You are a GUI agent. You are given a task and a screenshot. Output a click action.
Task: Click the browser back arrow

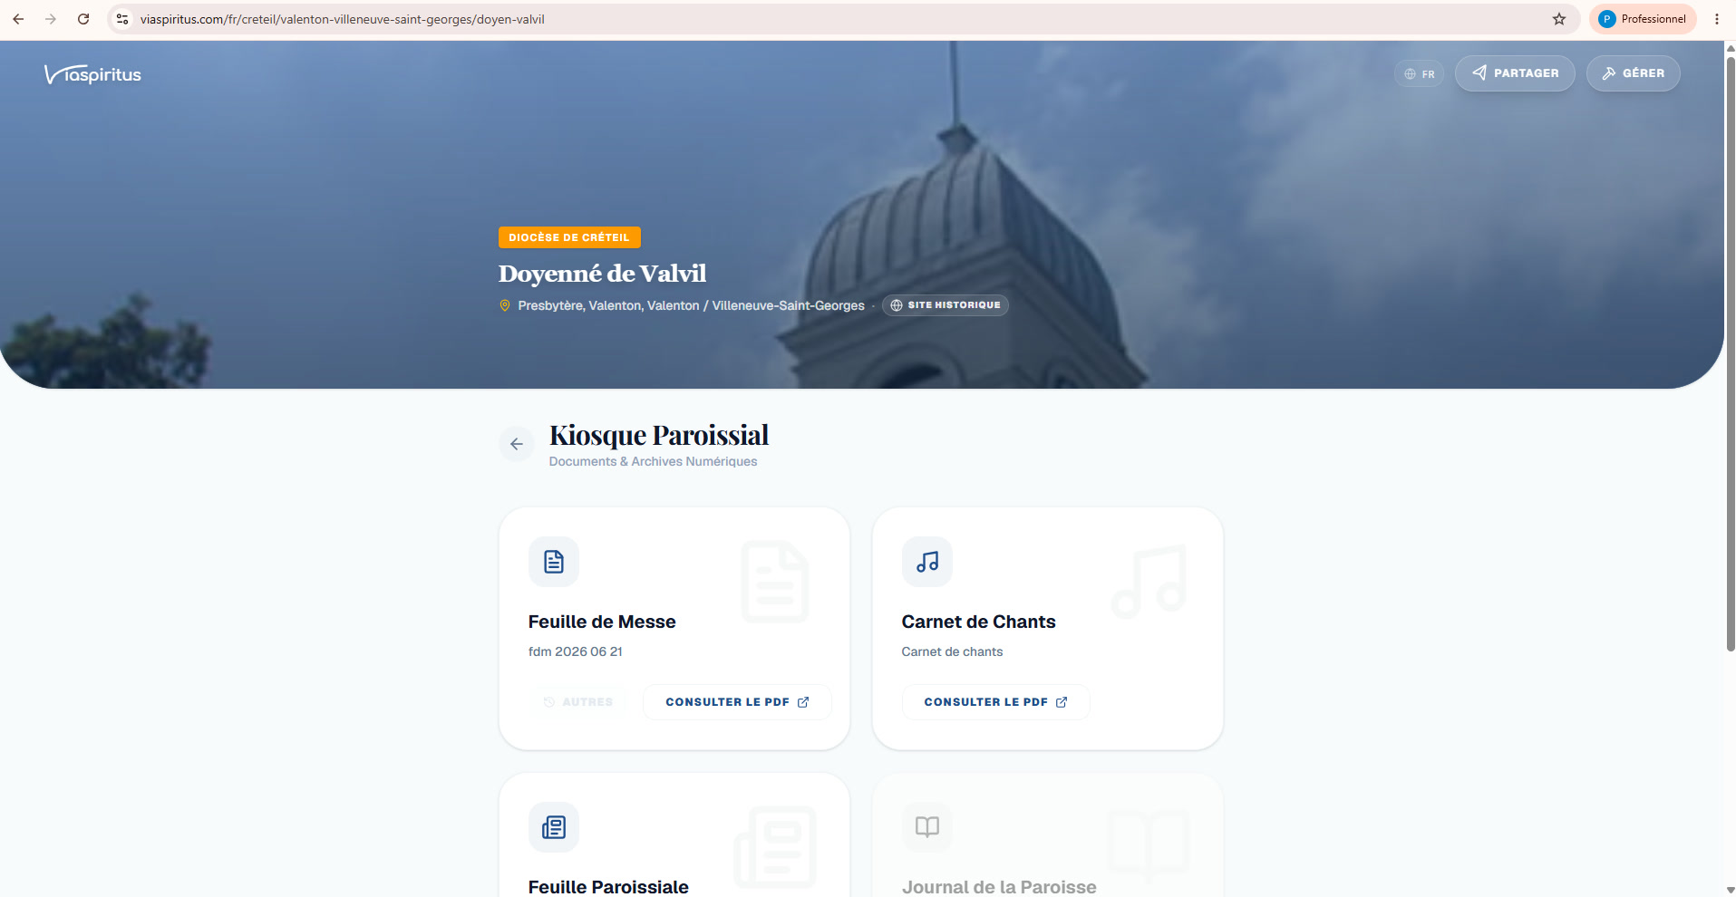18,19
